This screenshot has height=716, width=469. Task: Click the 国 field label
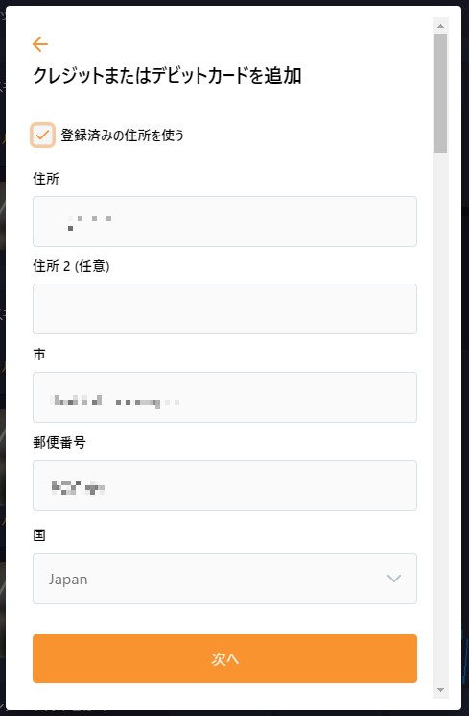(39, 534)
